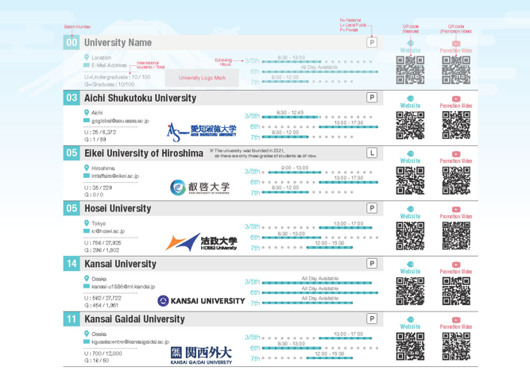The height and width of the screenshot is (375, 530).
Task: Click booth number 14 box
Action: click(72, 264)
